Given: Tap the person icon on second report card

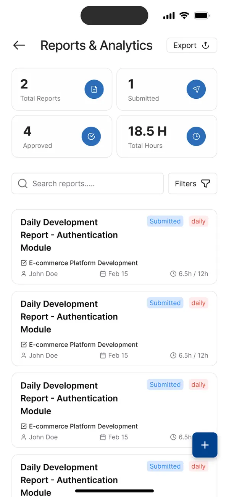Looking at the screenshot, I should coord(24,356).
